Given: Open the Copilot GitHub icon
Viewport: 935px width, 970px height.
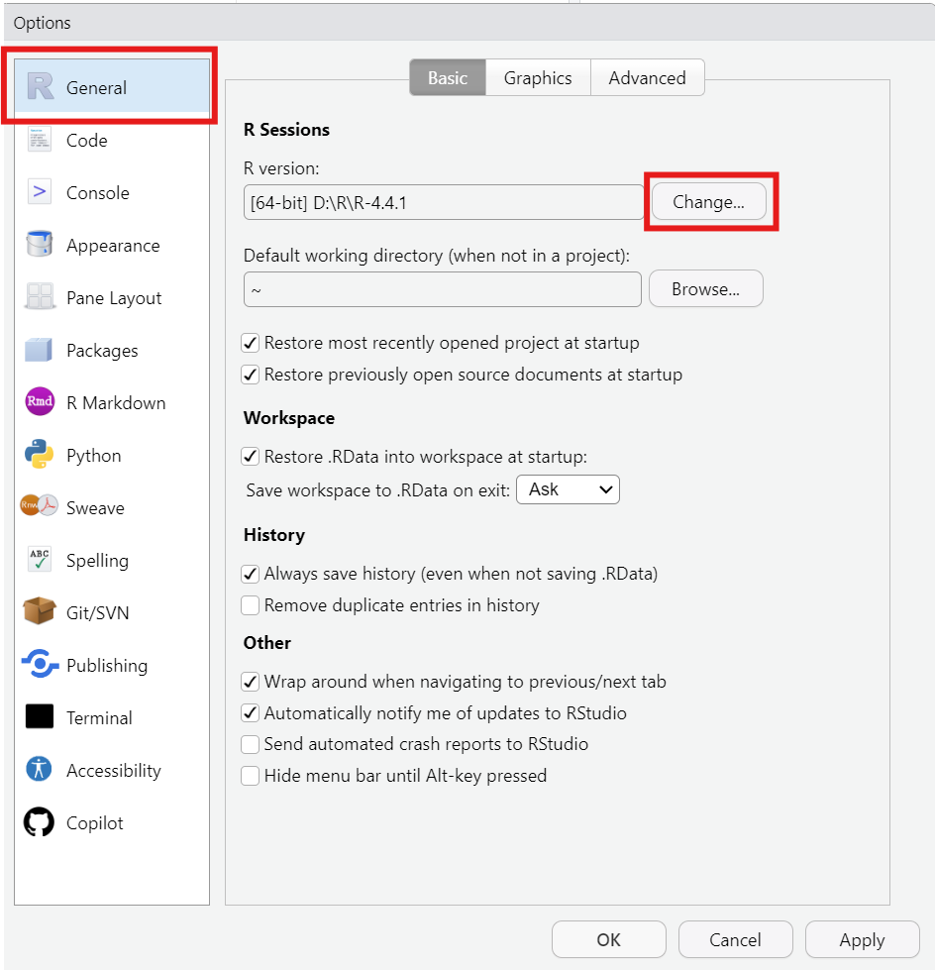Looking at the screenshot, I should 39,821.
